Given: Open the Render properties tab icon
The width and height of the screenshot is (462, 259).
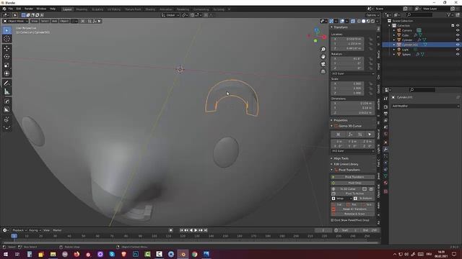Looking at the screenshot, I should [385, 107].
